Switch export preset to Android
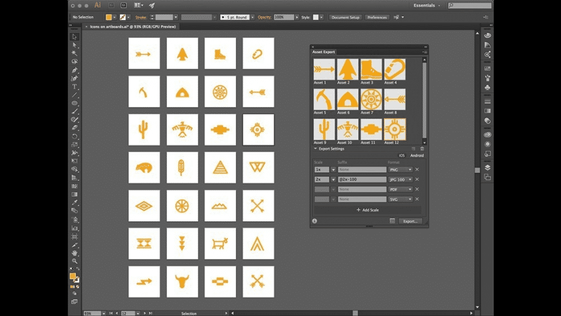Screen dimensions: 561x316 pos(417,155)
